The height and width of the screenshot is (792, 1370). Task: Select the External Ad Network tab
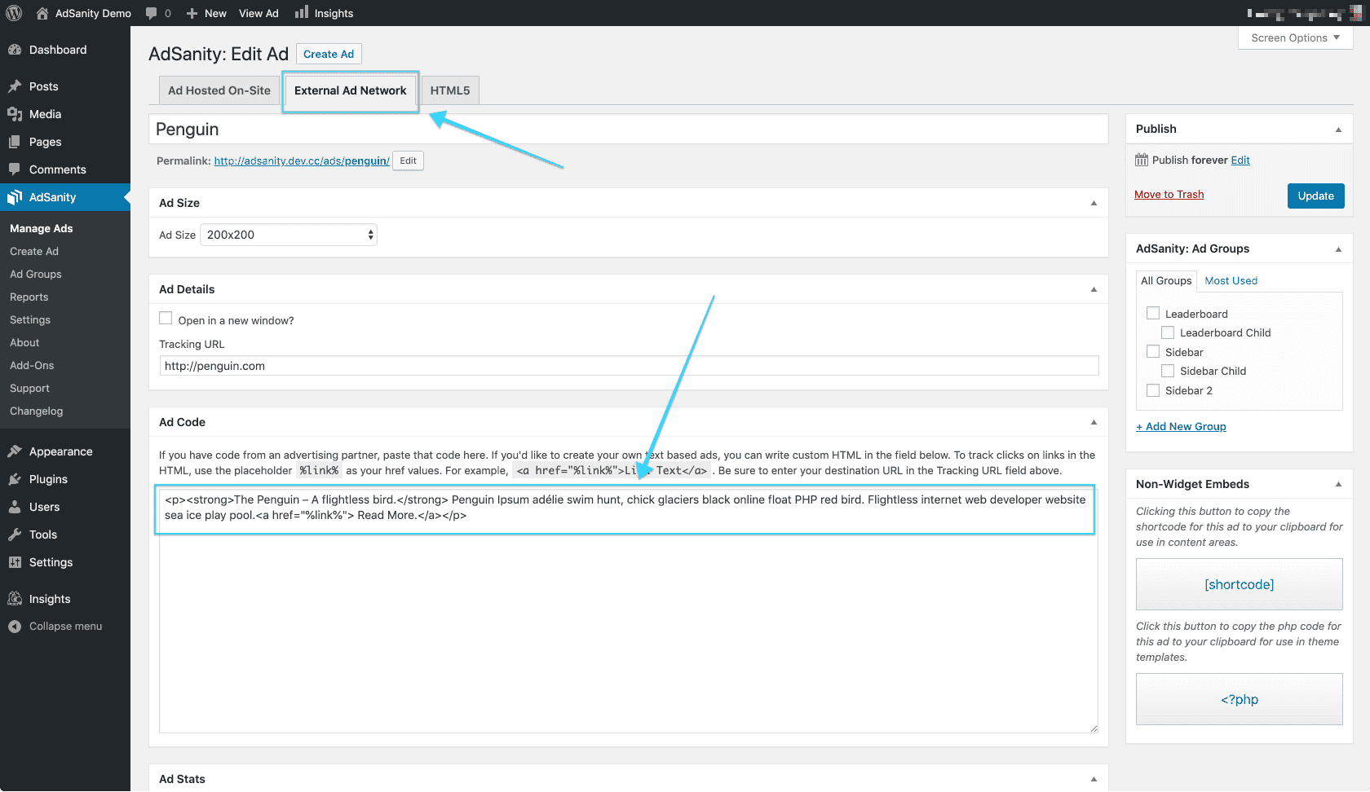pos(350,90)
